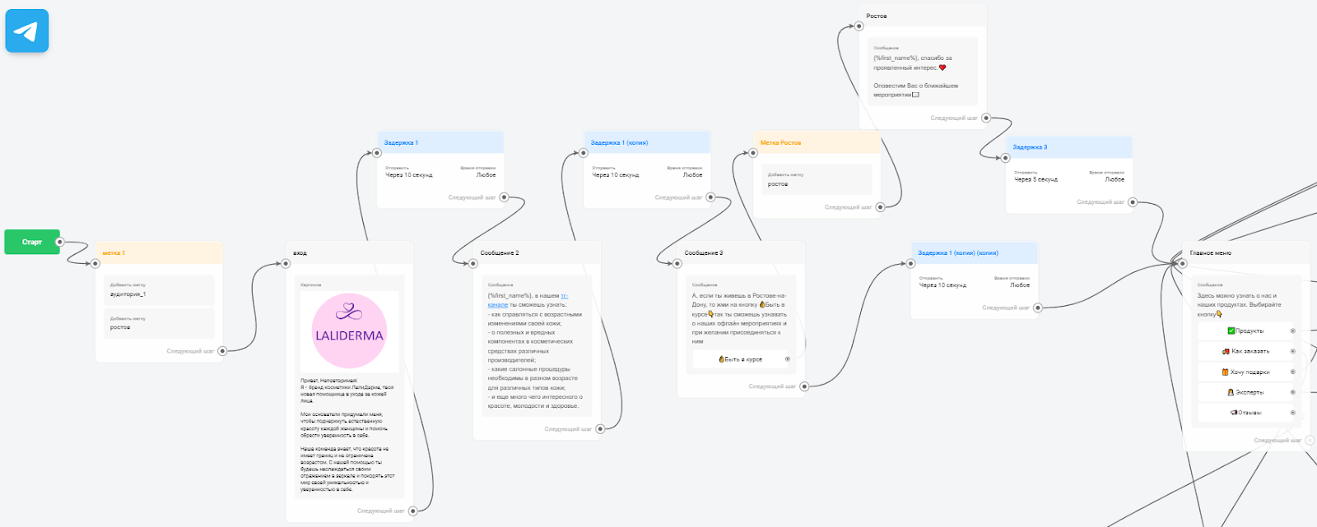Click the LALIDERMA logo image

point(349,331)
